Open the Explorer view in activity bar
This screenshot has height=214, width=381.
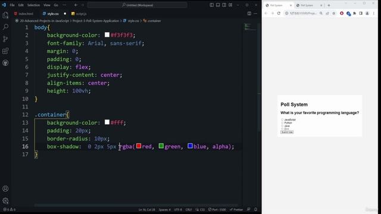pyautogui.click(x=5, y=15)
